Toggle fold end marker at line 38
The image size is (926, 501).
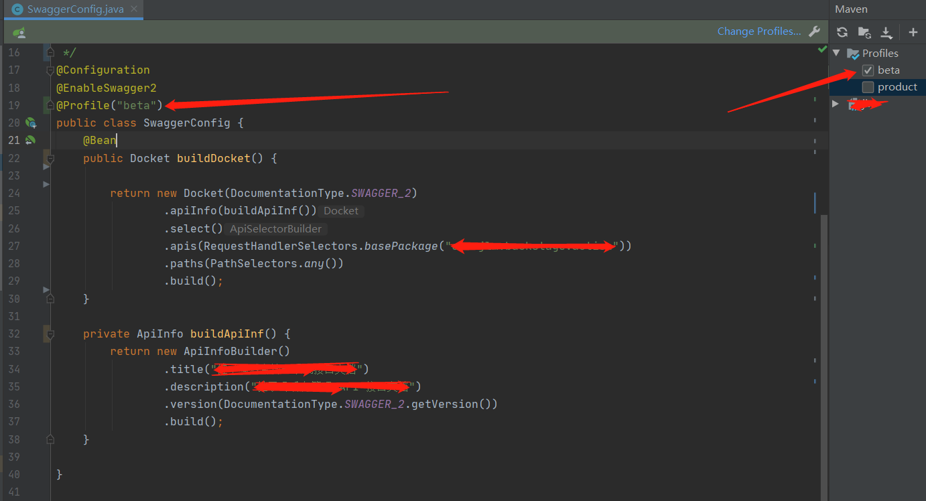50,439
